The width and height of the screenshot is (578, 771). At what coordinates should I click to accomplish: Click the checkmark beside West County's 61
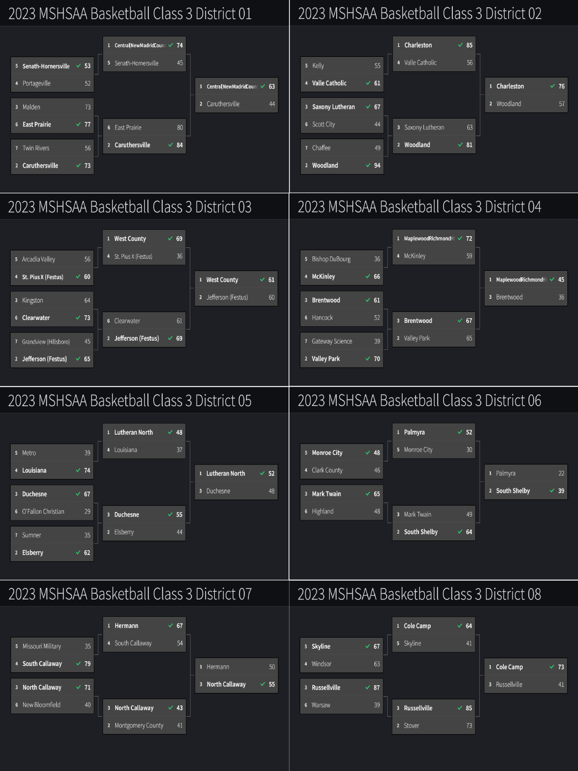point(263,279)
